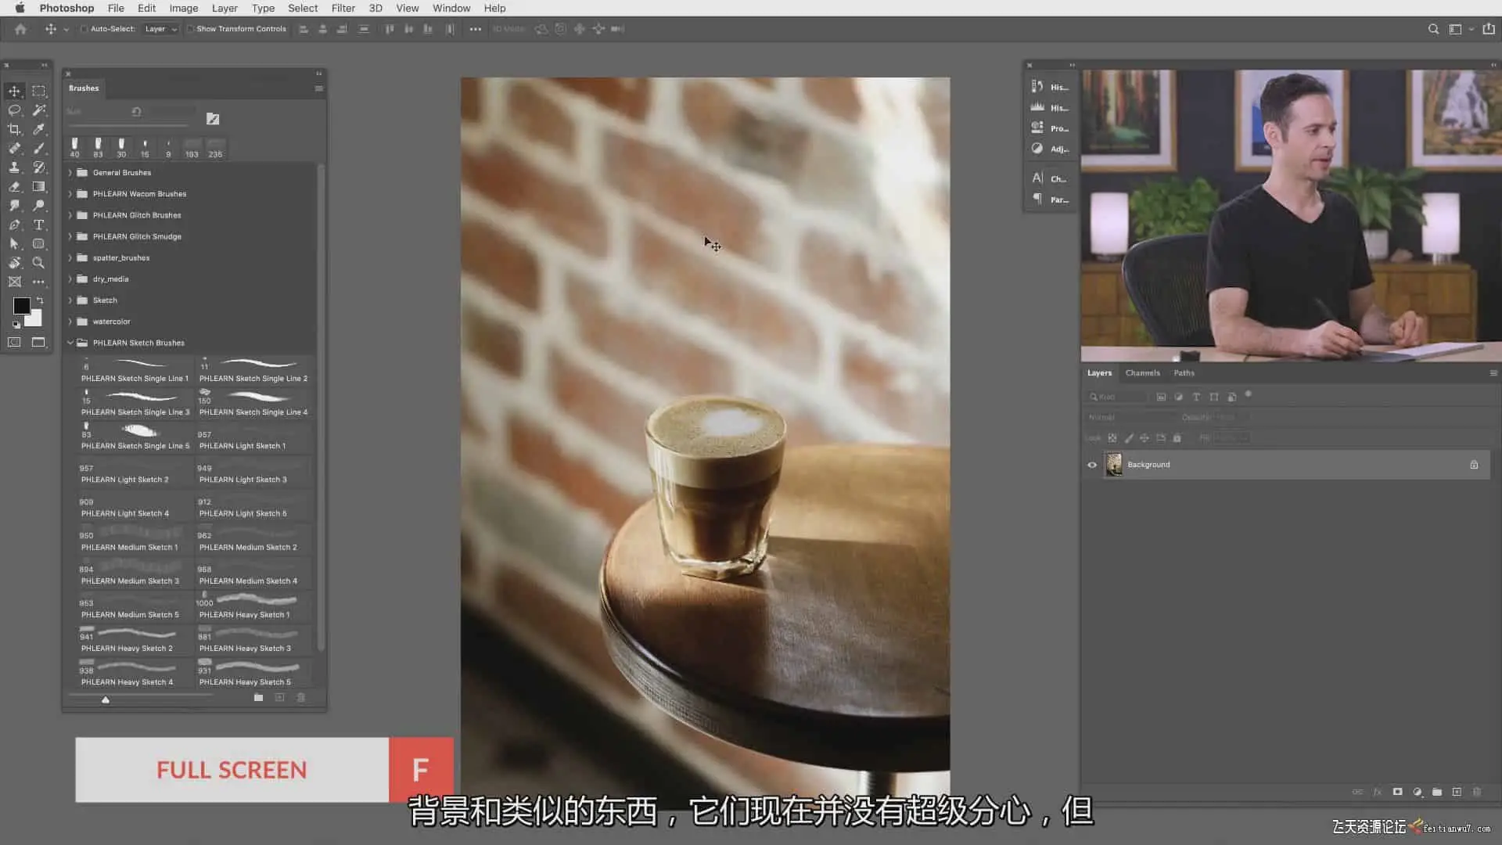Select the Type tool

click(x=38, y=225)
